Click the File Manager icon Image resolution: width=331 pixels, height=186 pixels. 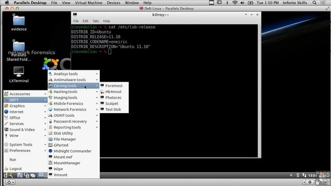click(x=50, y=139)
